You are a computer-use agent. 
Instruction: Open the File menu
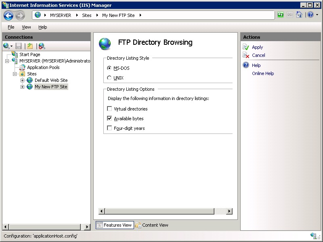pos(11,27)
